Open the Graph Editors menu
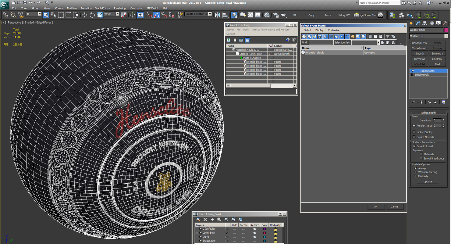 (x=102, y=8)
